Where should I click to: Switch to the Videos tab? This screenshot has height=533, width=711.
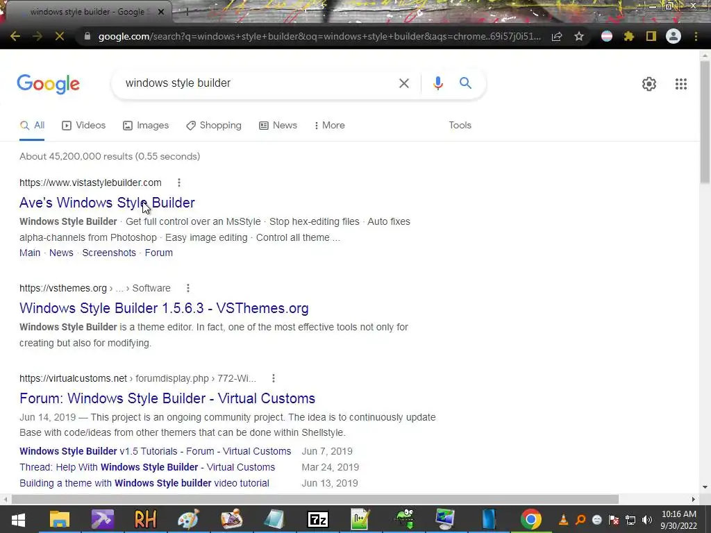(84, 126)
